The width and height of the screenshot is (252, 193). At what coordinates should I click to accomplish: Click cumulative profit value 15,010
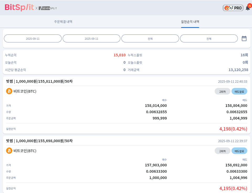pos(120,55)
